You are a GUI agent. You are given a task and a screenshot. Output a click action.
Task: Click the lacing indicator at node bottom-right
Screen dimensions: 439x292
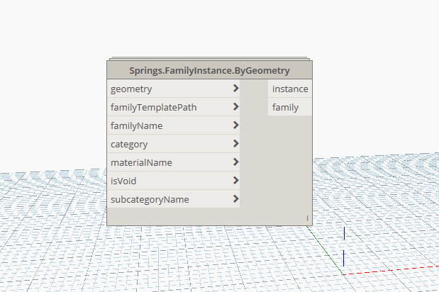[307, 218]
